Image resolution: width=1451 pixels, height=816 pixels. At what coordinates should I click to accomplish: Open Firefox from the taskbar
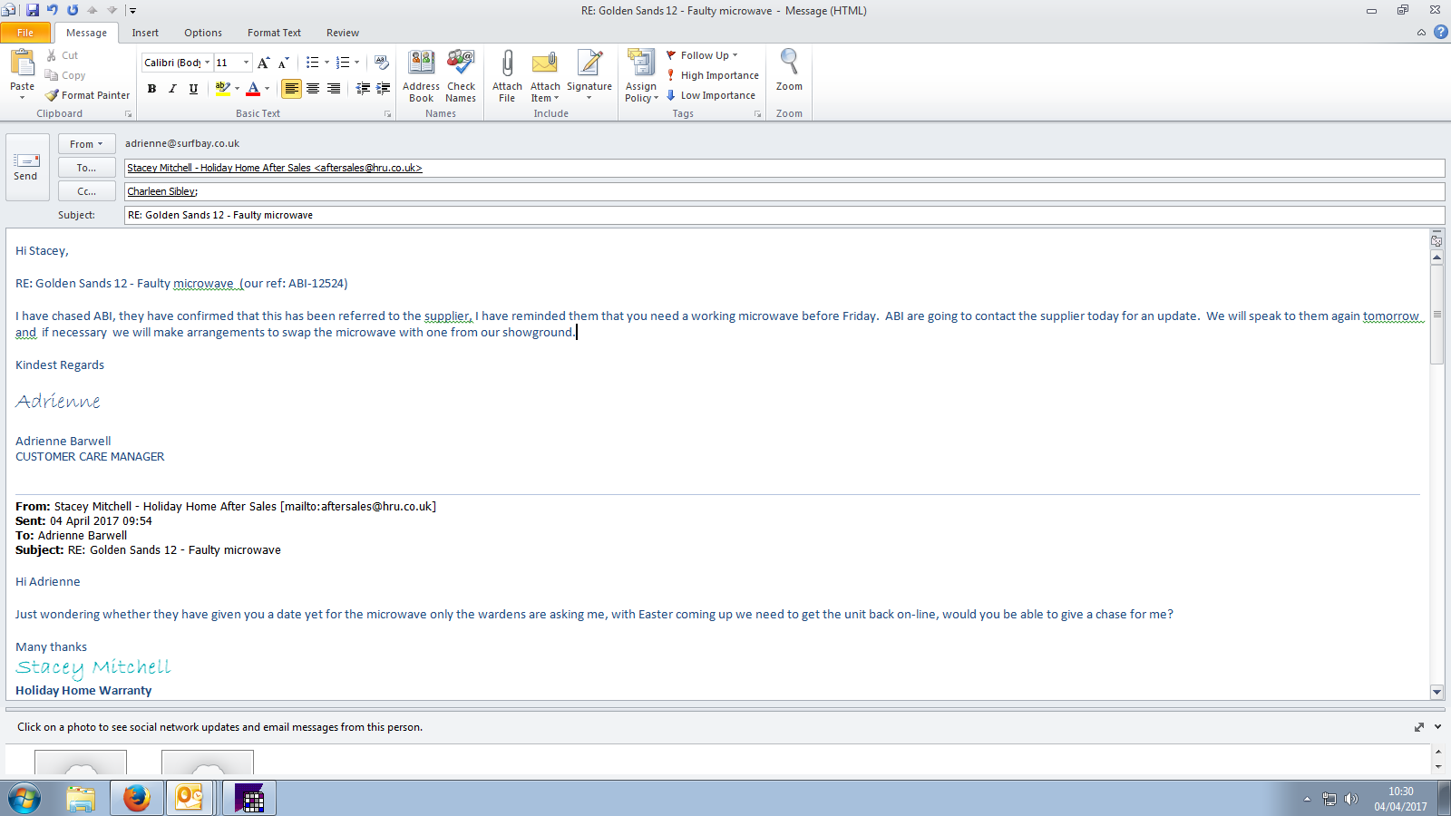(x=137, y=798)
